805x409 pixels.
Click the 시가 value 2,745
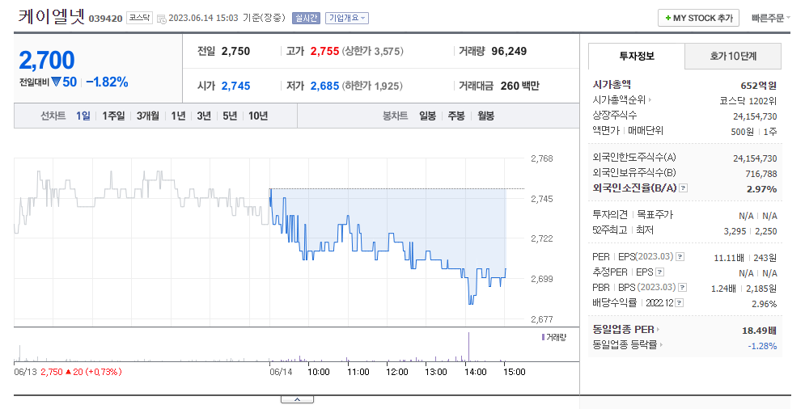pyautogui.click(x=235, y=86)
